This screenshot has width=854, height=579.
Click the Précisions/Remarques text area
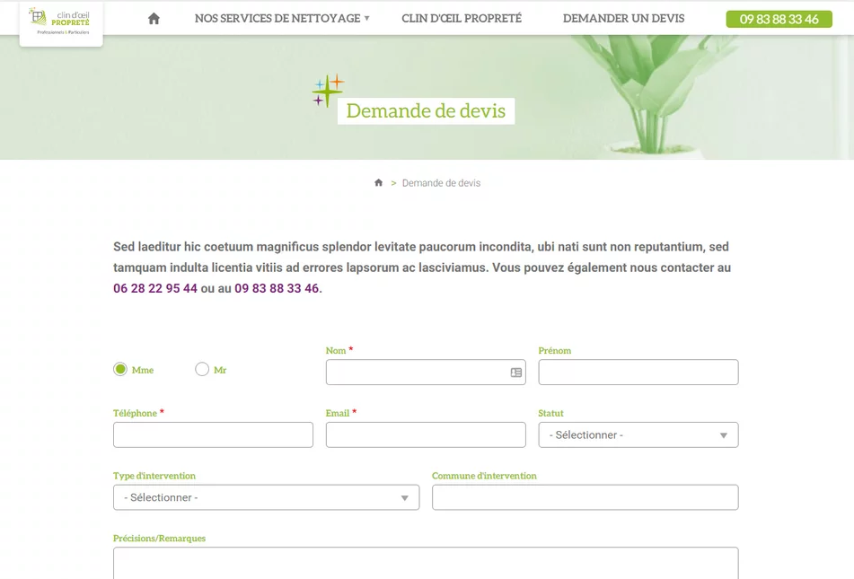click(x=425, y=563)
